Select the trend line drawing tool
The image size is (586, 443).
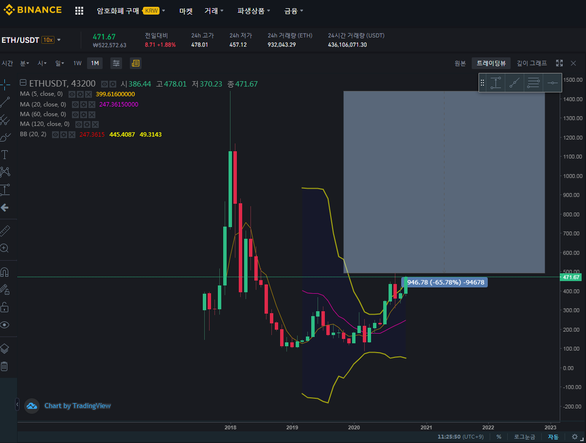(x=5, y=102)
